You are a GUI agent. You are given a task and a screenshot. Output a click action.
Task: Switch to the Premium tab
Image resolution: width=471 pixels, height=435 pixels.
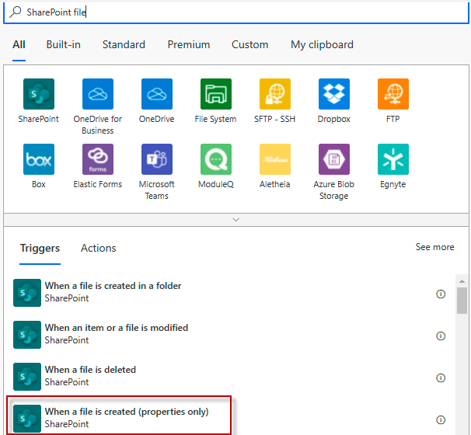coord(189,45)
